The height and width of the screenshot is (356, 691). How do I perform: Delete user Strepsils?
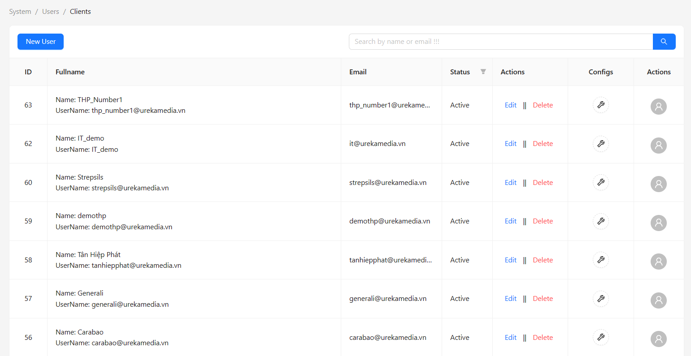pyautogui.click(x=543, y=183)
